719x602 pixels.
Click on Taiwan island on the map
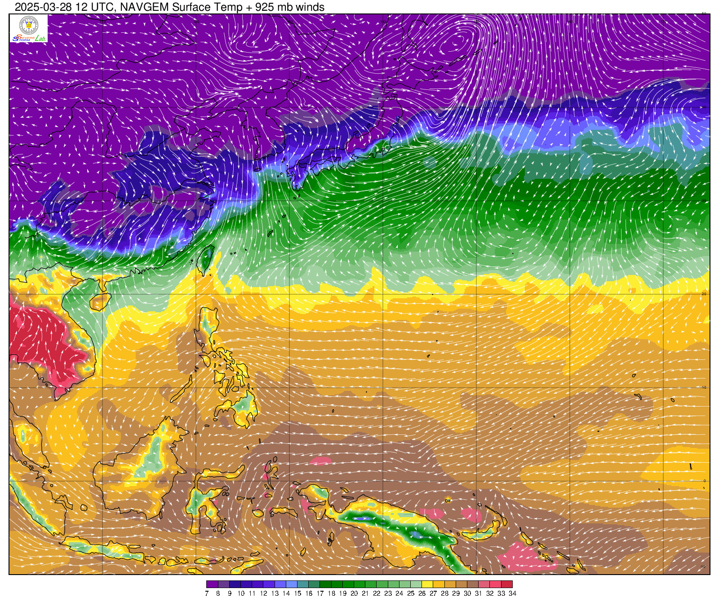coord(205,259)
